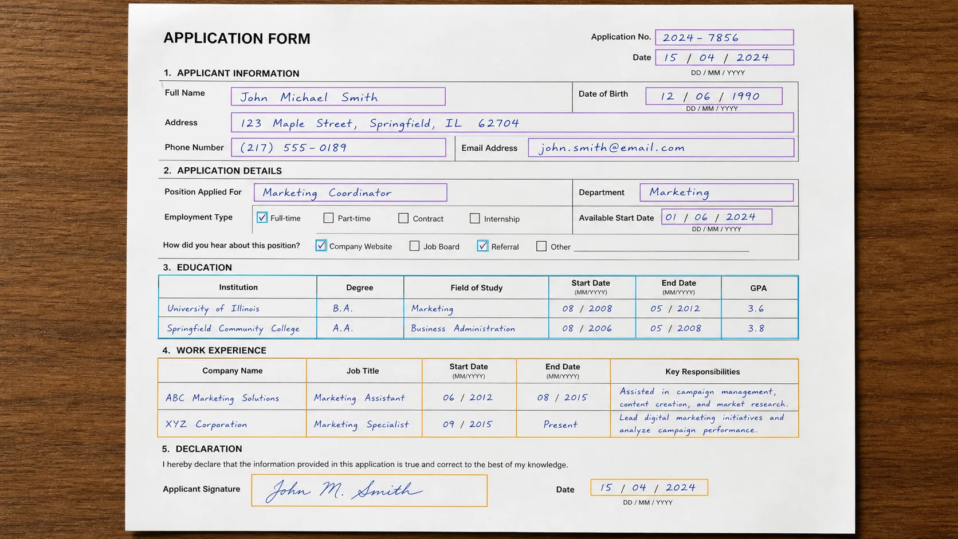Image resolution: width=958 pixels, height=539 pixels.
Task: Click work start date '06 / 2012'
Action: click(x=469, y=397)
